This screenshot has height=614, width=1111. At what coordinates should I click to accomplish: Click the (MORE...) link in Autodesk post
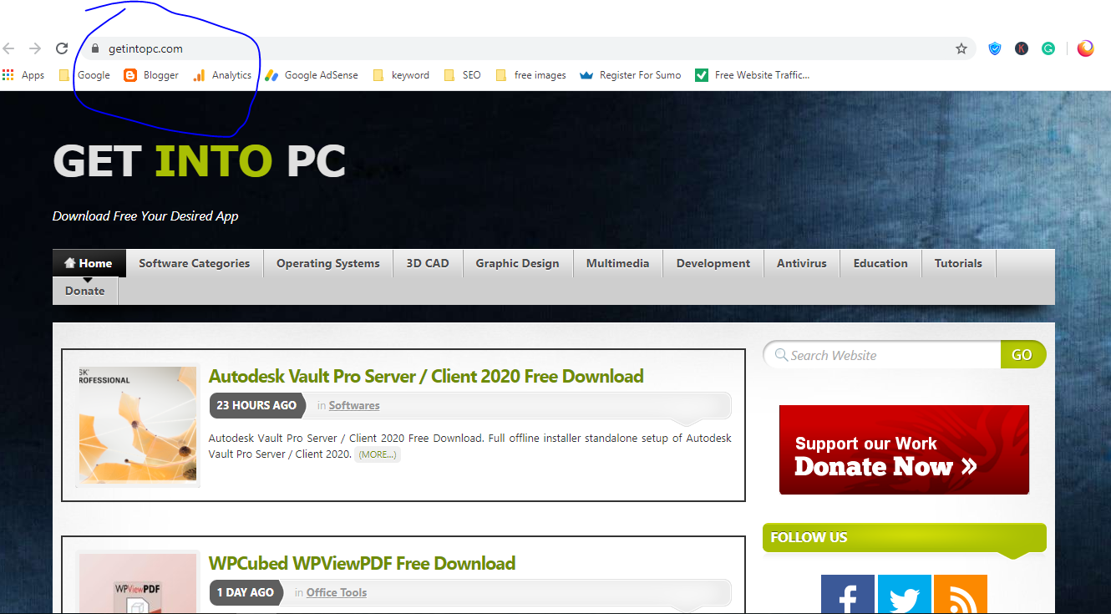tap(378, 454)
